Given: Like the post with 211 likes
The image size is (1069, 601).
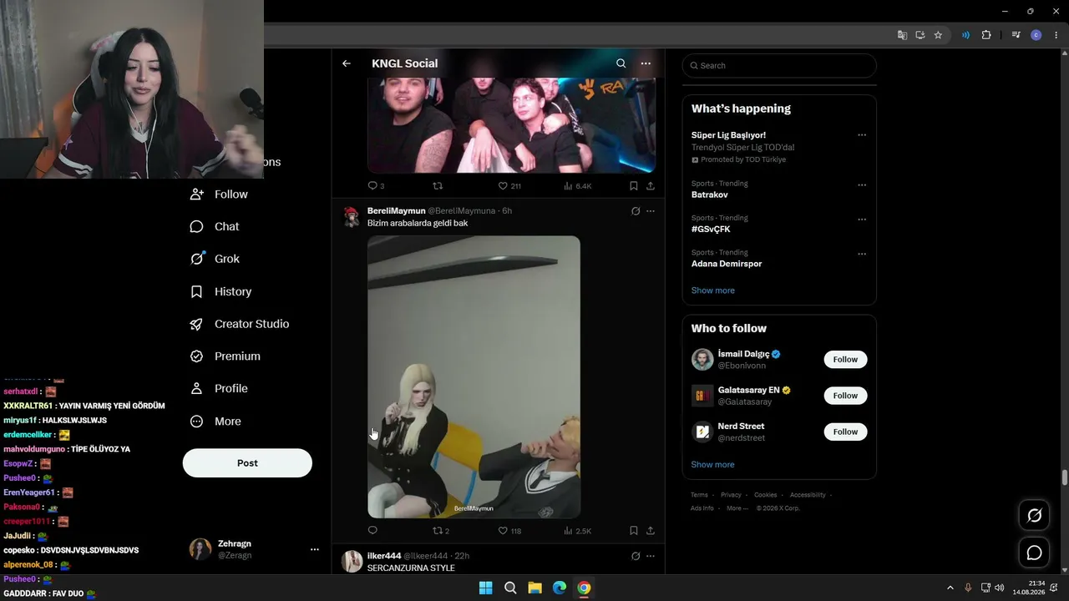Looking at the screenshot, I should [x=509, y=186].
